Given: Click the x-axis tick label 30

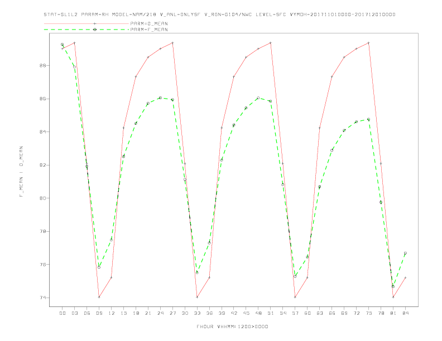Looking at the screenshot, I should click(x=185, y=313).
